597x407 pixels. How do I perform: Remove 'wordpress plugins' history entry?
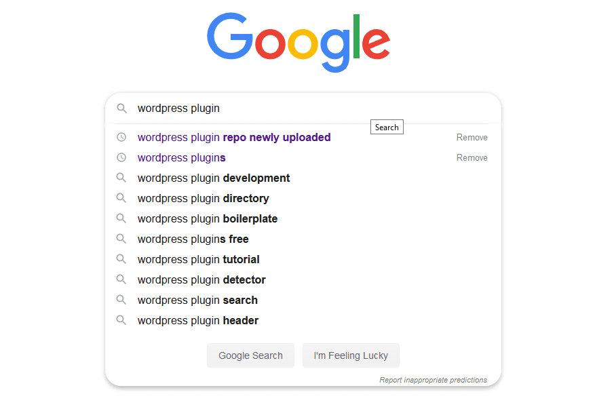pyautogui.click(x=471, y=157)
